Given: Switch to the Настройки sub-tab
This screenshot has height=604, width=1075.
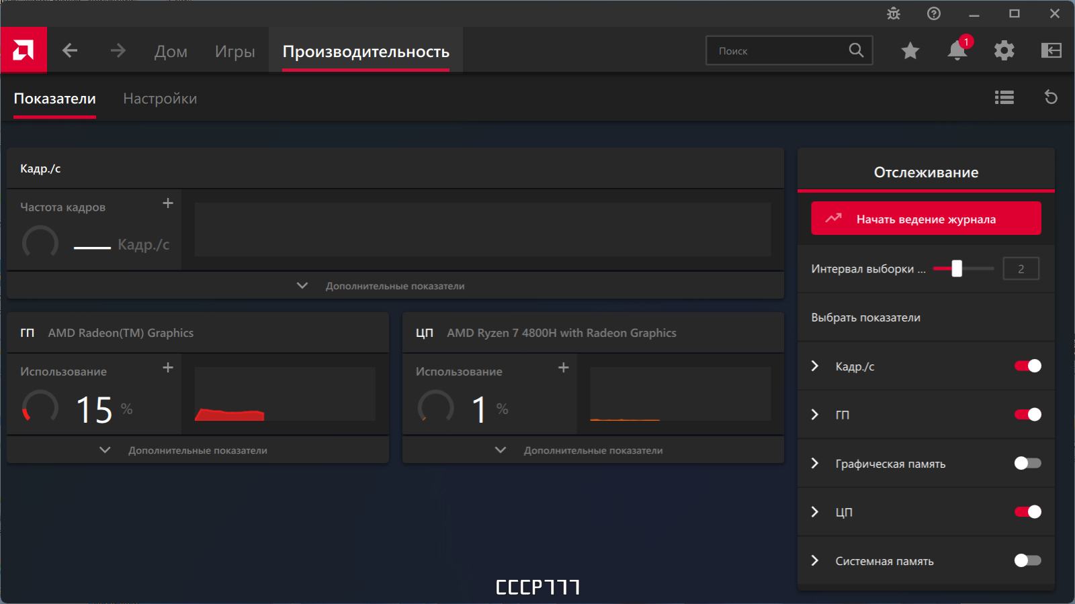Looking at the screenshot, I should 160,99.
